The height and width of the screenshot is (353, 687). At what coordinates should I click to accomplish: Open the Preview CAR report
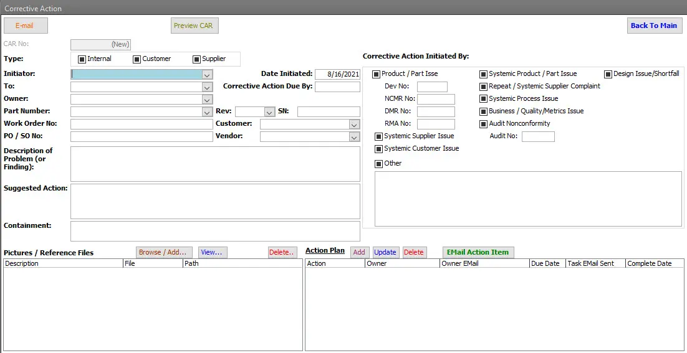[x=195, y=26]
